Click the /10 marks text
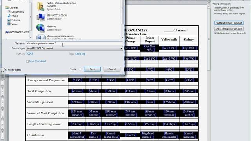 click(180, 31)
